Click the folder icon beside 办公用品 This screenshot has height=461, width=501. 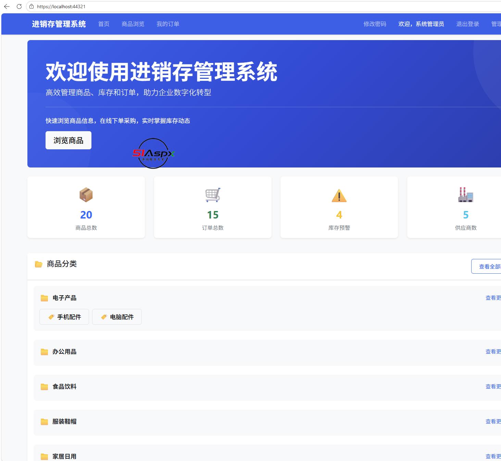pyautogui.click(x=44, y=352)
